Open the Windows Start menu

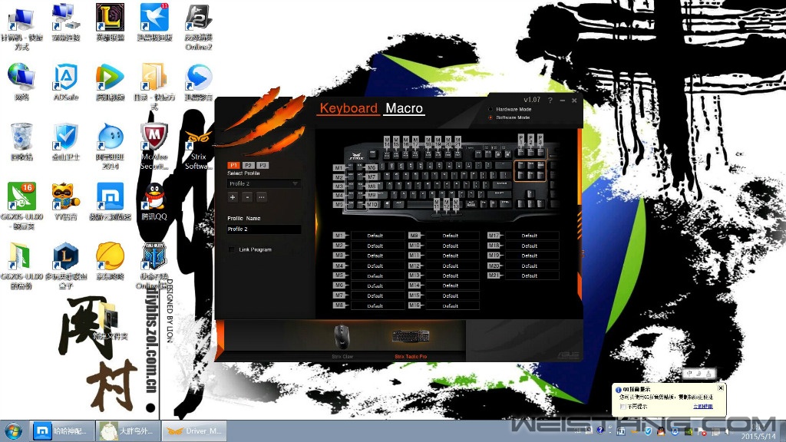[x=14, y=431]
